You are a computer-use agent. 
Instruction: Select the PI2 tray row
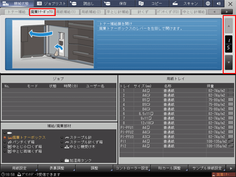click(x=177, y=146)
